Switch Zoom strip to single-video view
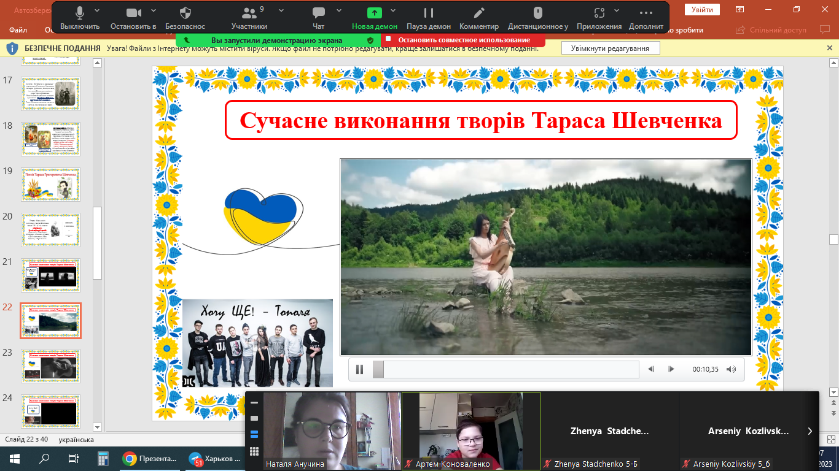This screenshot has width=839, height=471. (254, 418)
